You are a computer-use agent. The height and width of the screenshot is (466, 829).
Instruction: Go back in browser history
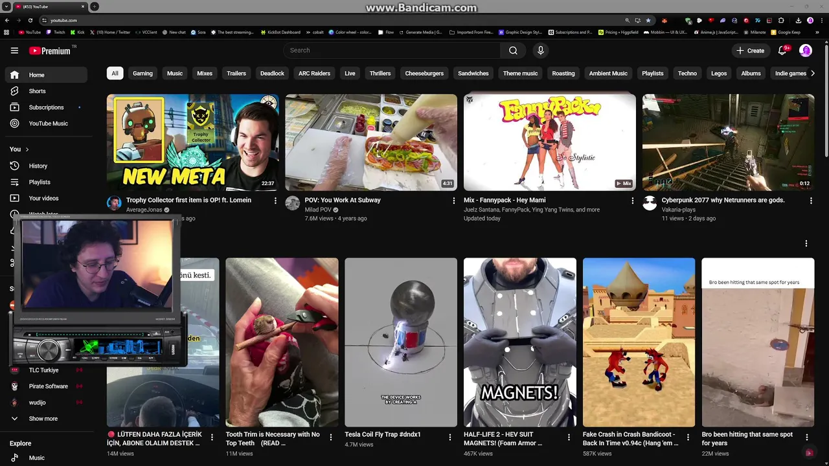pos(6,20)
